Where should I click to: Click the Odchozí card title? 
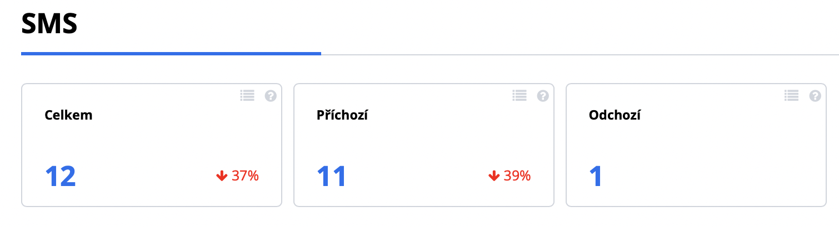tap(615, 116)
